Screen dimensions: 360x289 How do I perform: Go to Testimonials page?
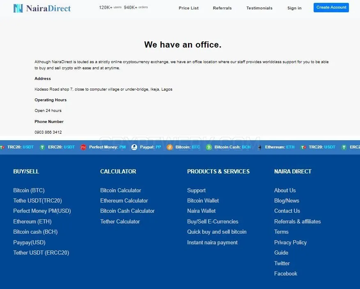coord(259,8)
